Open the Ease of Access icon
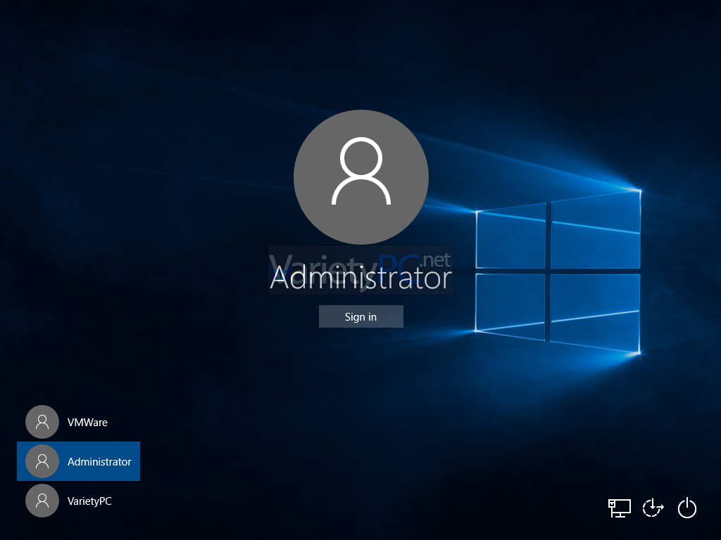The width and height of the screenshot is (721, 540). coord(653,508)
